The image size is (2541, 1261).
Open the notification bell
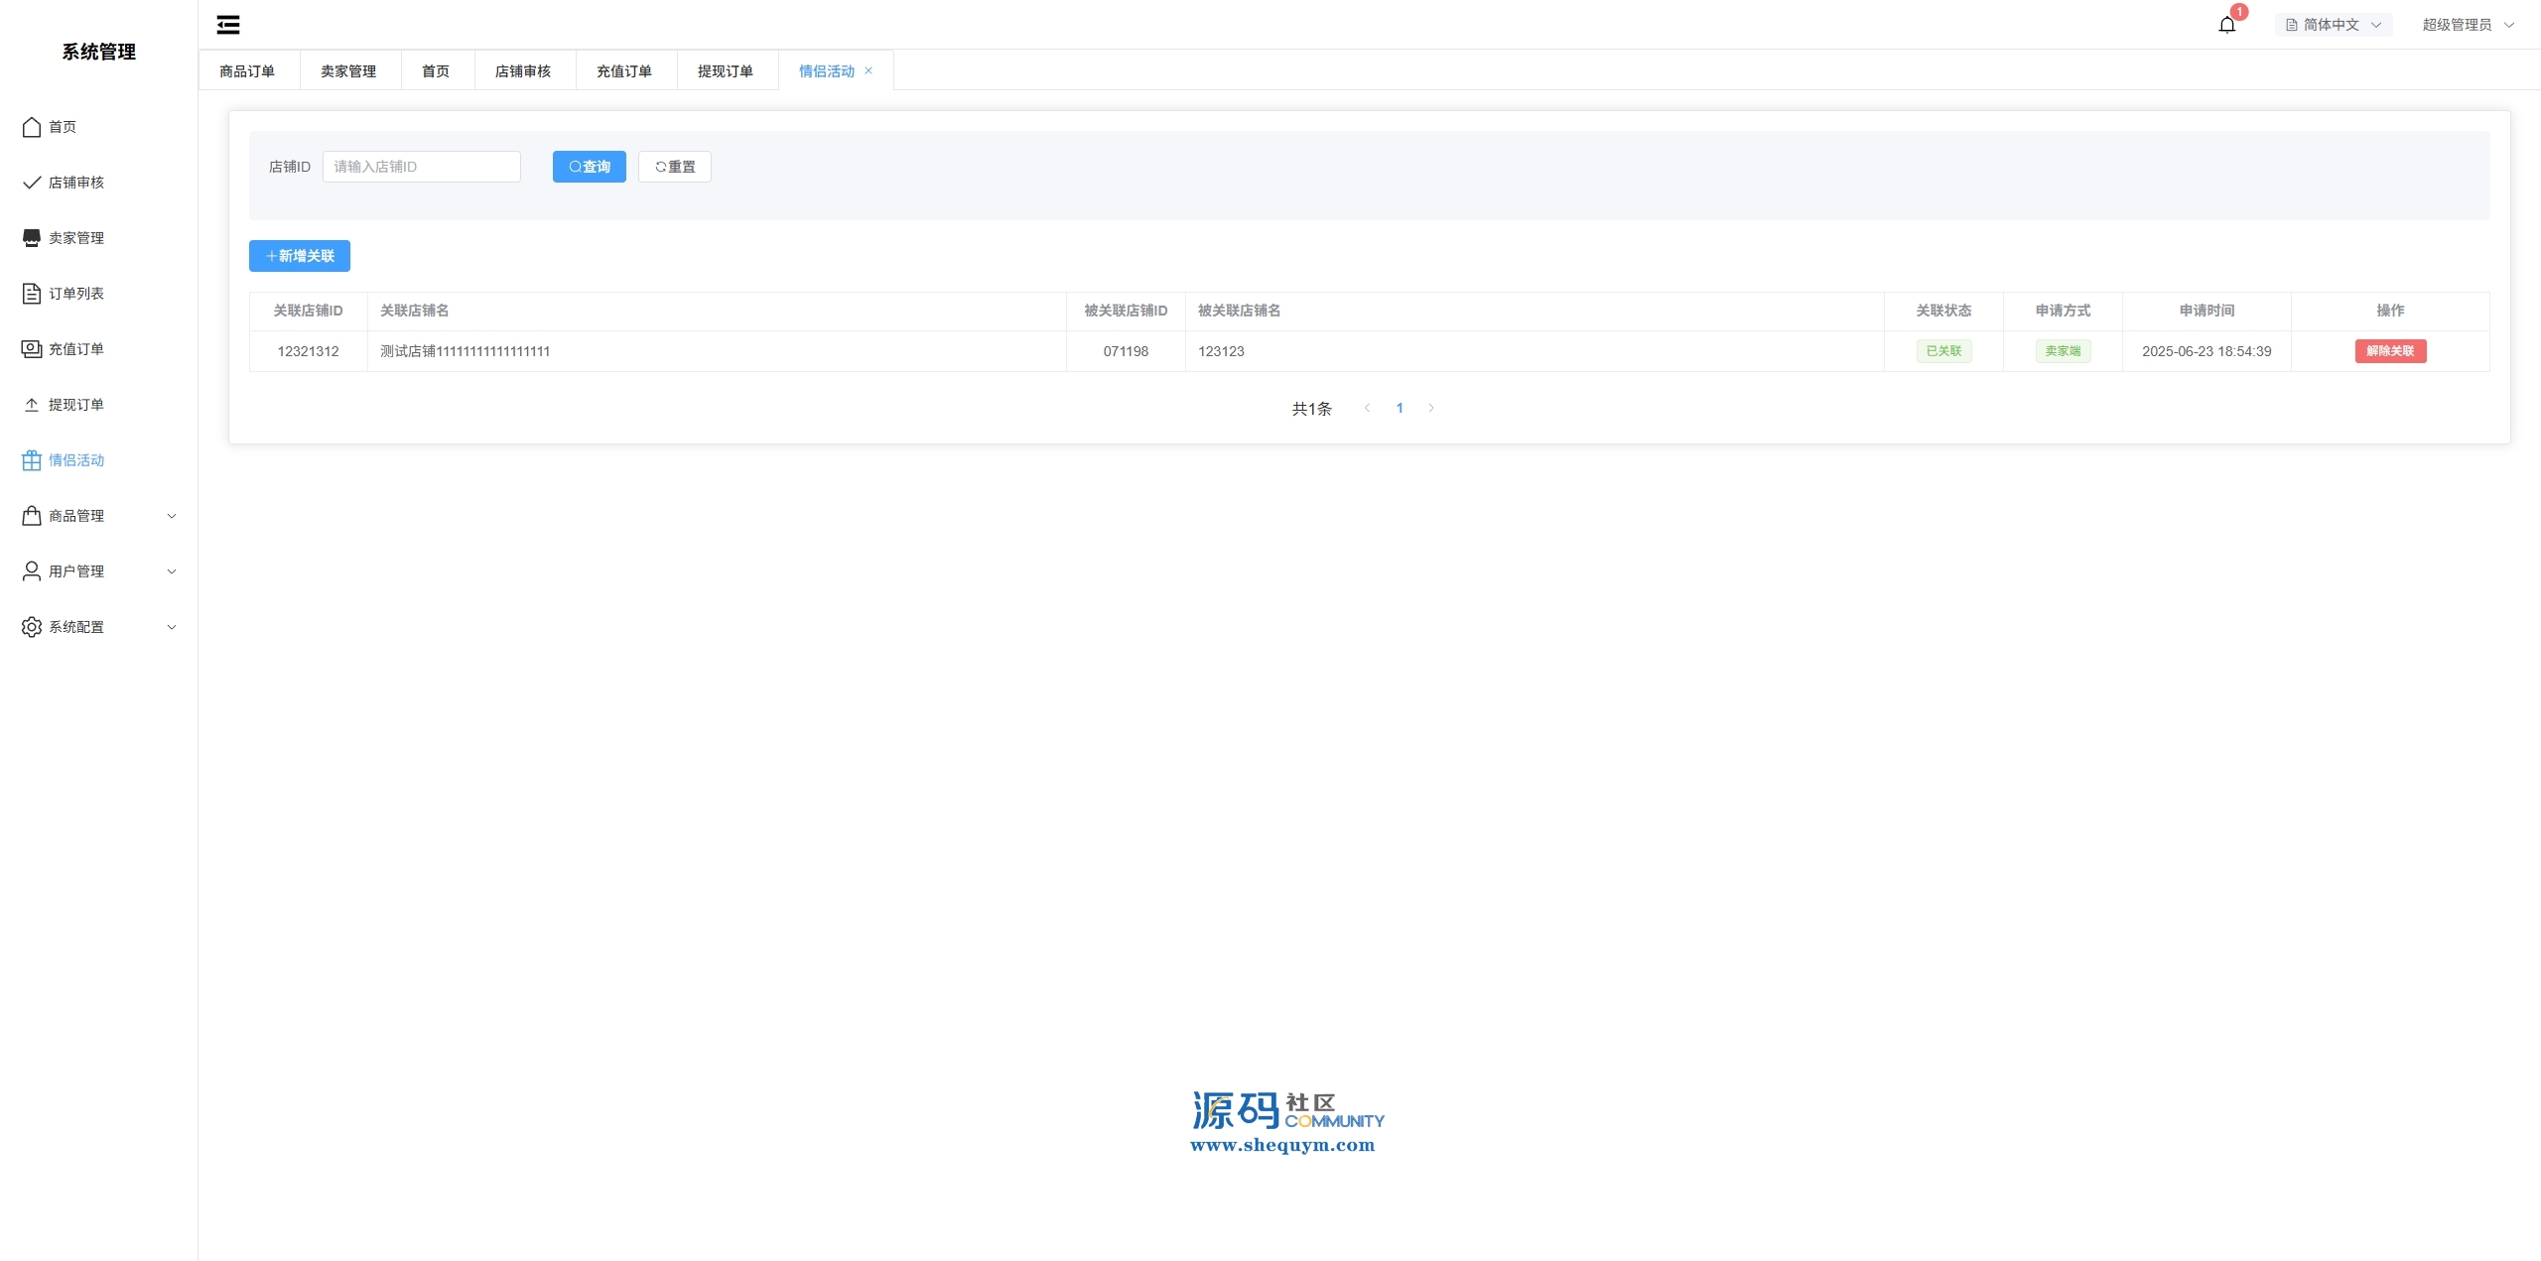pyautogui.click(x=2226, y=25)
